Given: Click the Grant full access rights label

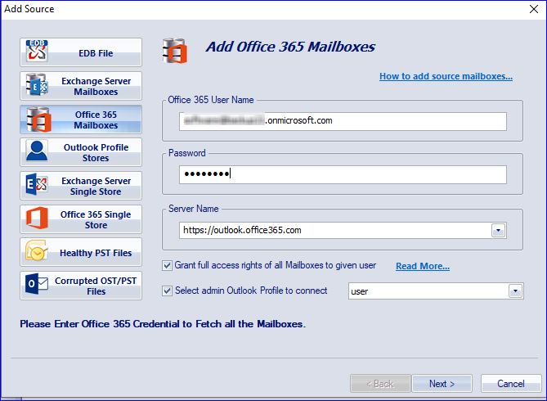Looking at the screenshot, I should point(276,265).
